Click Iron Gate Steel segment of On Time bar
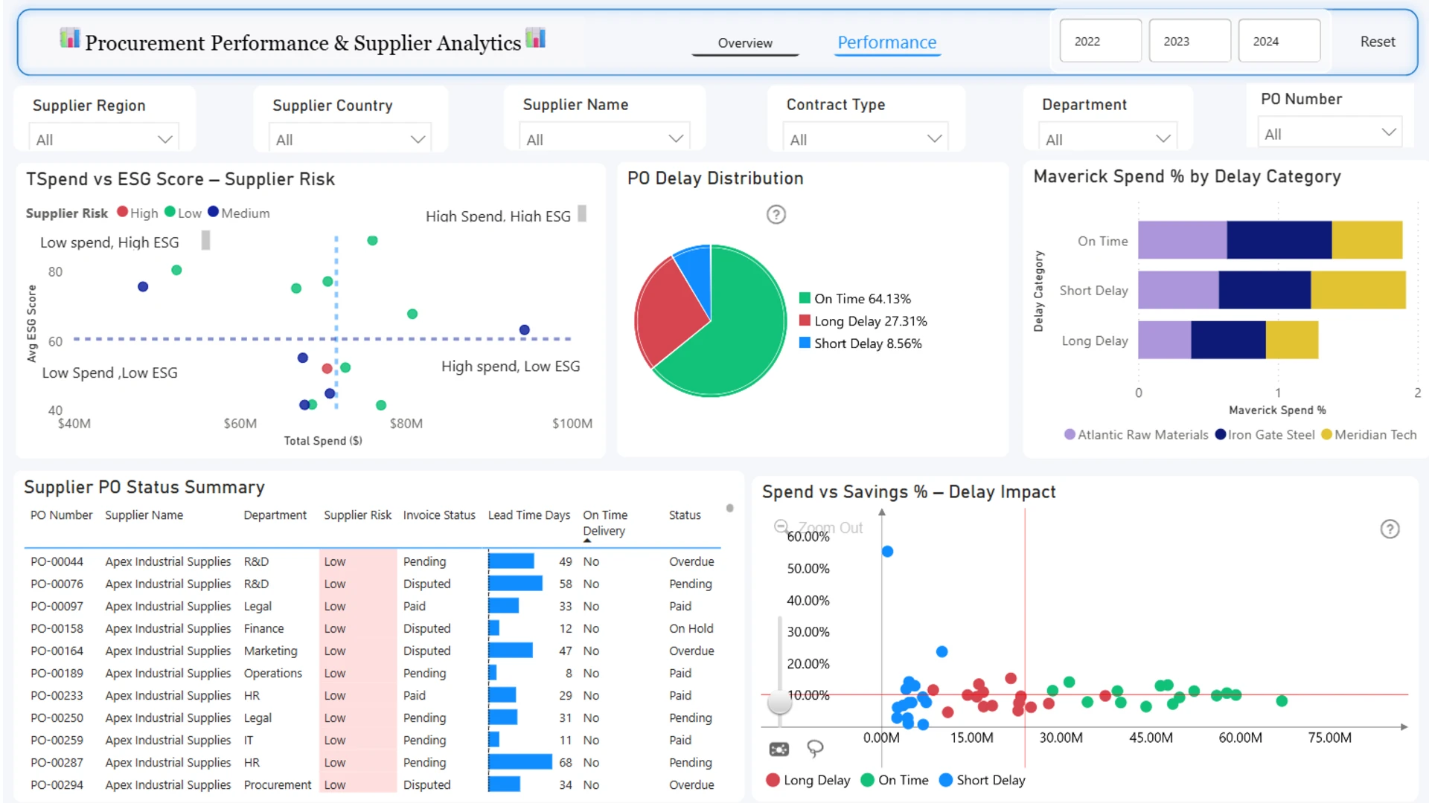Screen dimensions: 1429x803 click(x=1279, y=240)
